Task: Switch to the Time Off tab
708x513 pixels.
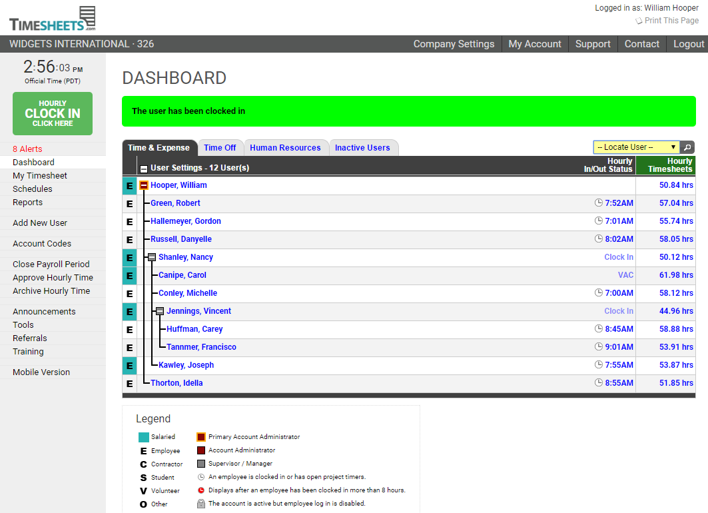Action: pos(220,148)
